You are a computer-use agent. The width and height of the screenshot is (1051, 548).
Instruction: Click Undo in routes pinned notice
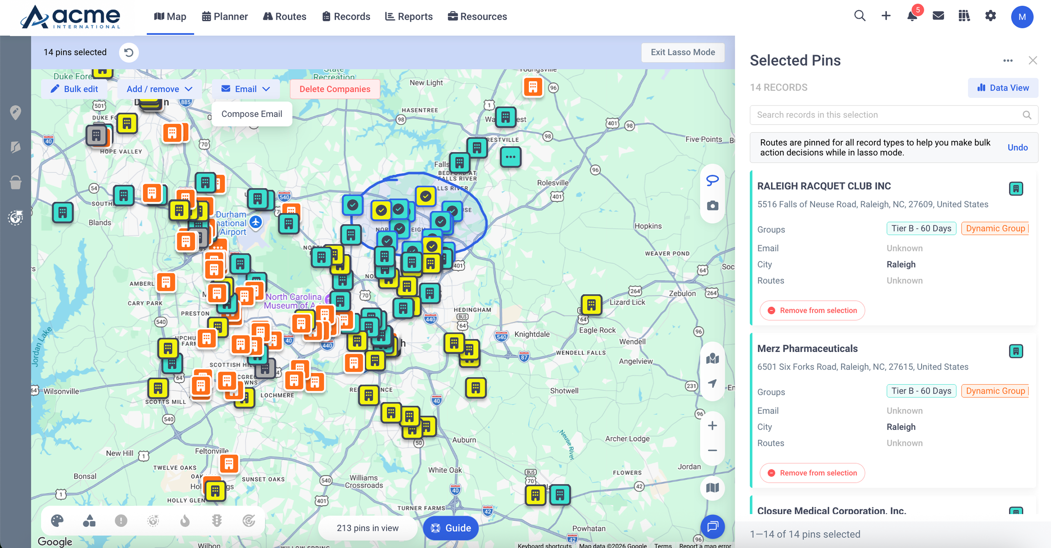[1018, 148]
